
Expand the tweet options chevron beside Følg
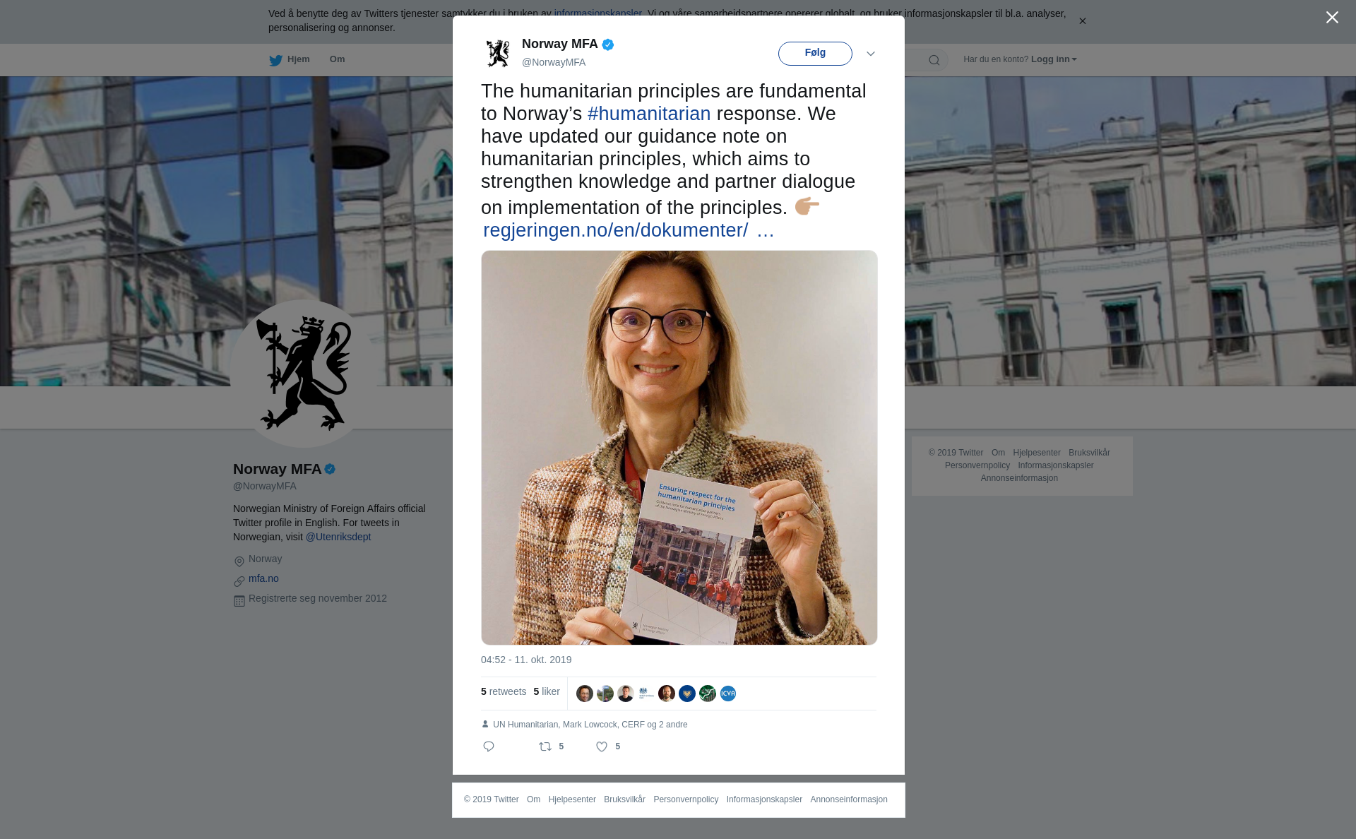tap(871, 54)
